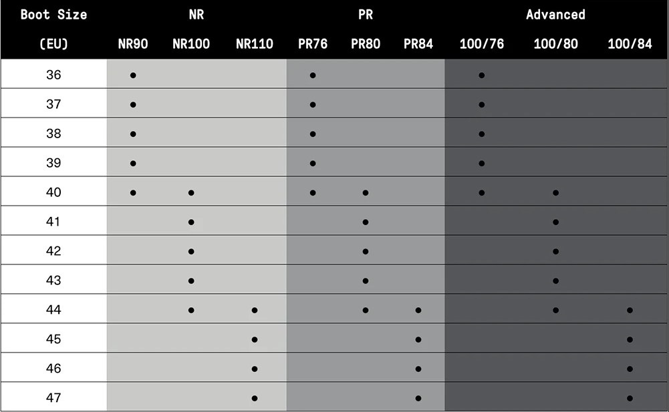669x412 pixels.
Task: Select the NR110 dot for size 46
Action: click(255, 369)
